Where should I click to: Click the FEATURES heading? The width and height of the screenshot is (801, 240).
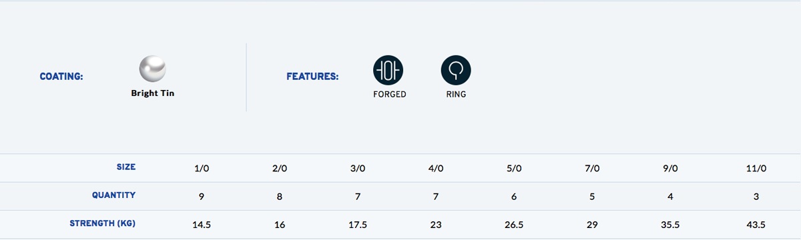point(312,77)
